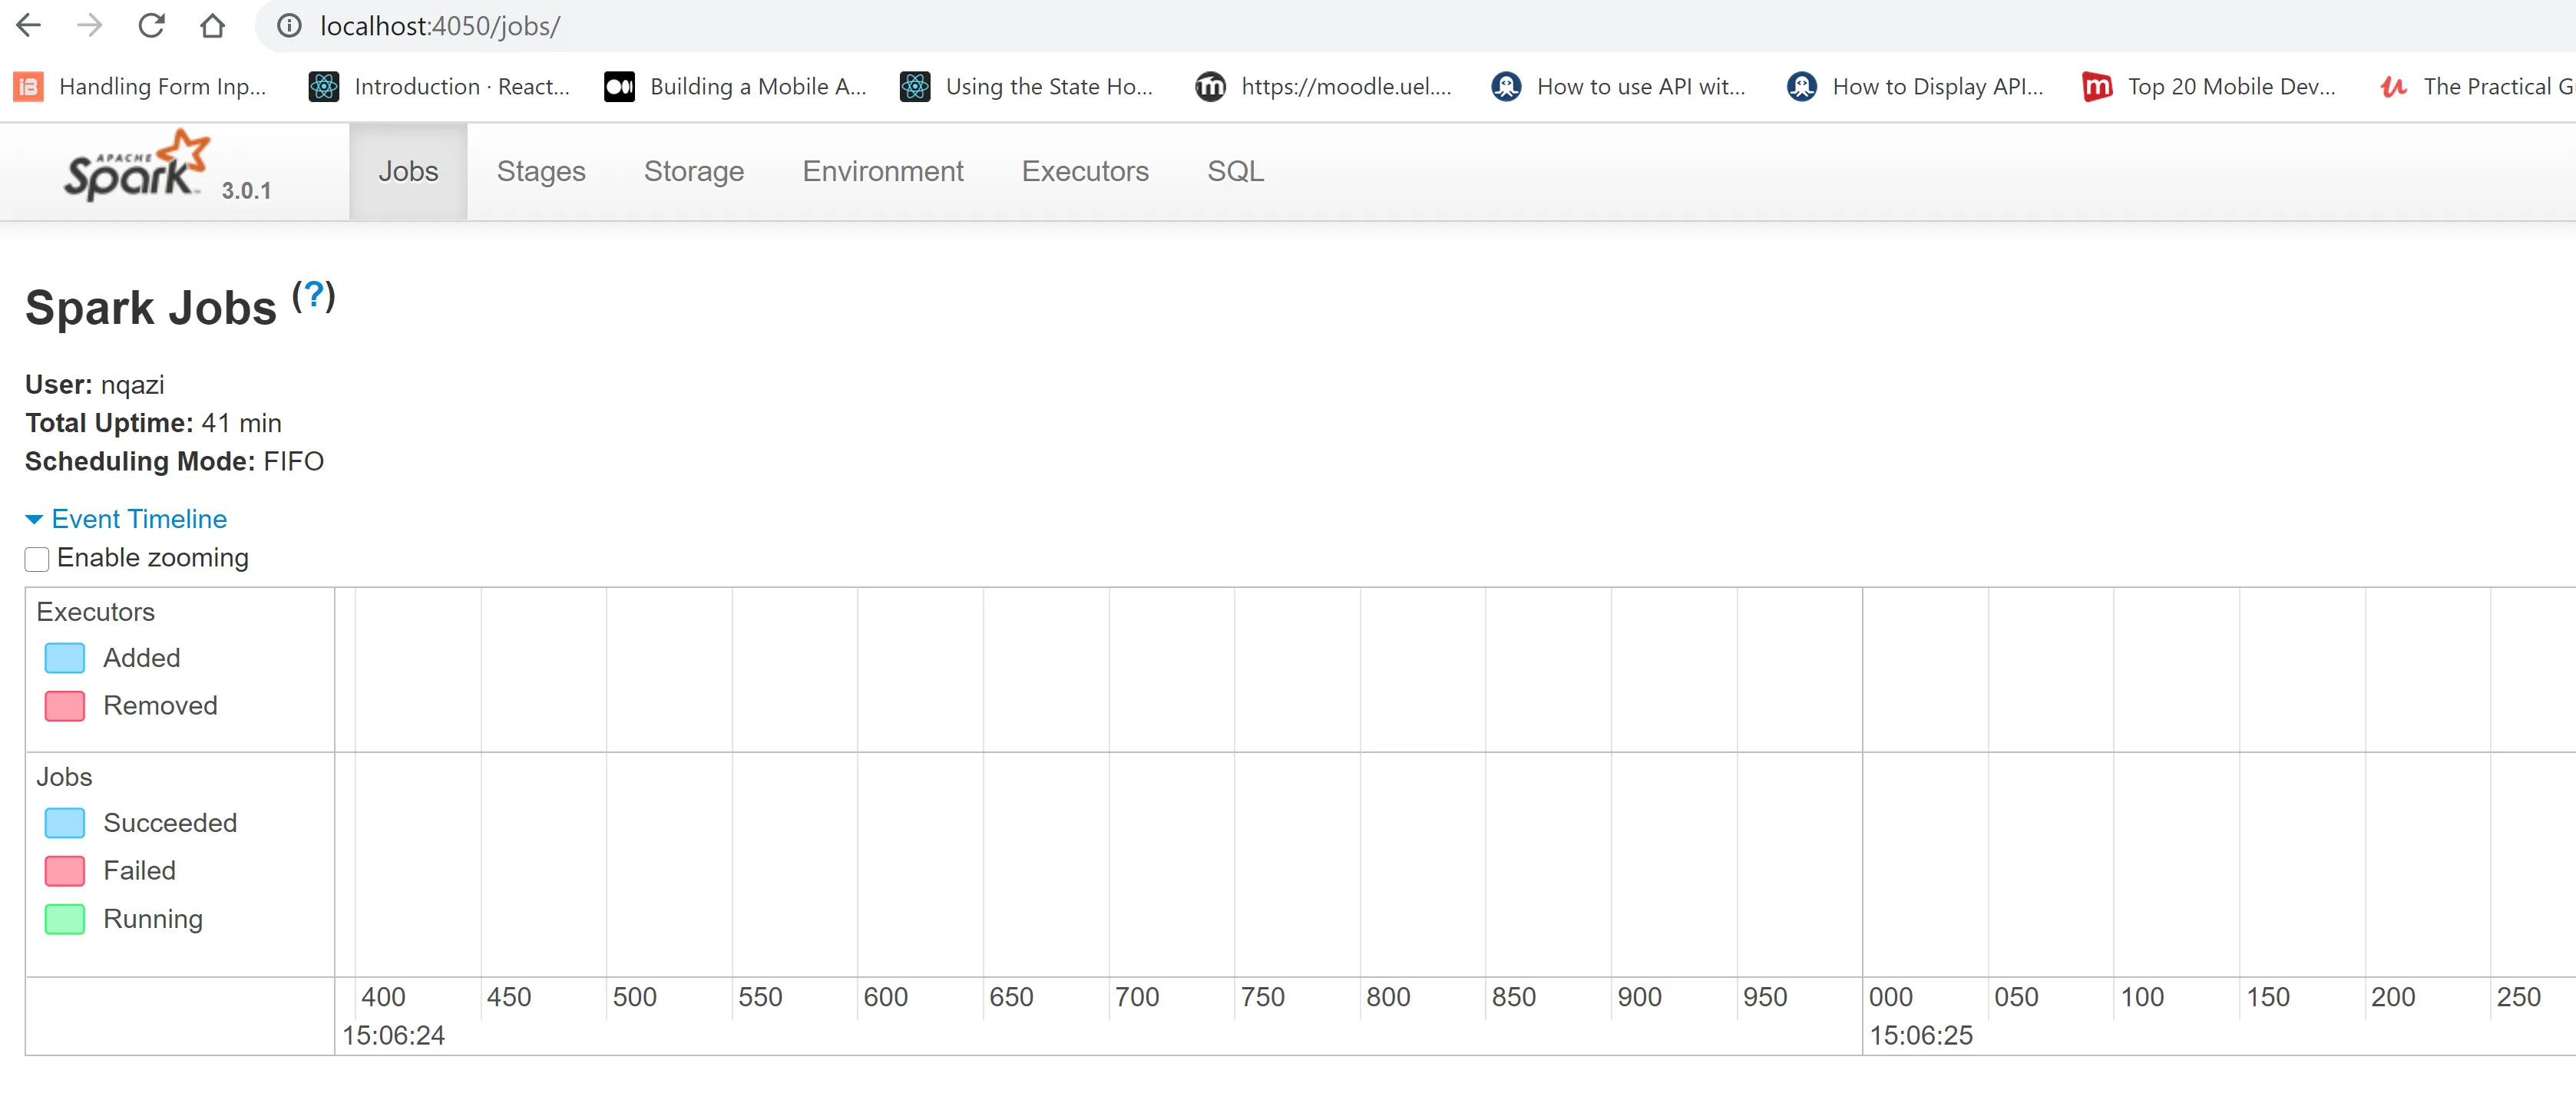
Task: Click the browser reload icon
Action: pyautogui.click(x=151, y=26)
